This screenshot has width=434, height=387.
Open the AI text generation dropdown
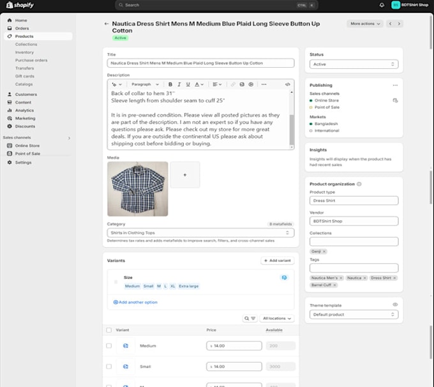(x=117, y=84)
